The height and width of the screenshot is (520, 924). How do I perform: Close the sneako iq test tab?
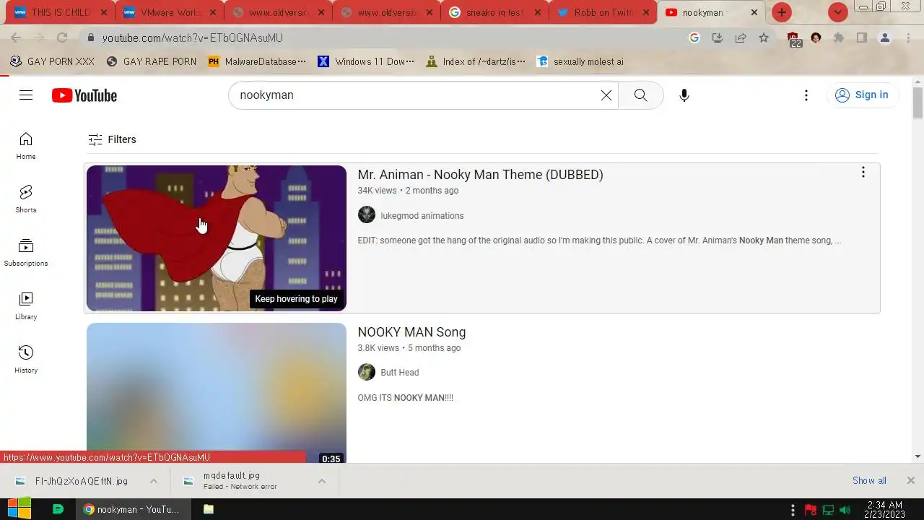538,12
